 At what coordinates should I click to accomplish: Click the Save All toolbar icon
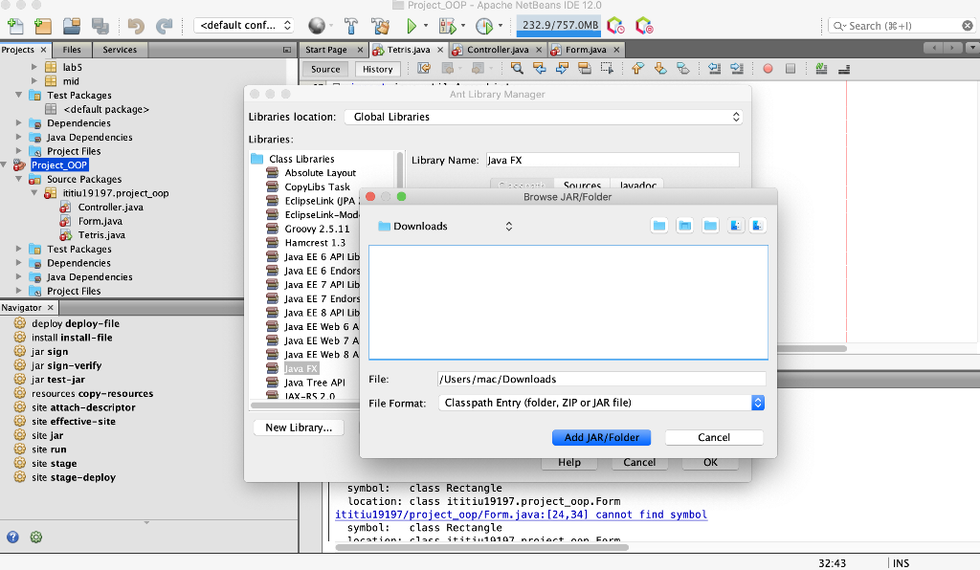pos(100,26)
